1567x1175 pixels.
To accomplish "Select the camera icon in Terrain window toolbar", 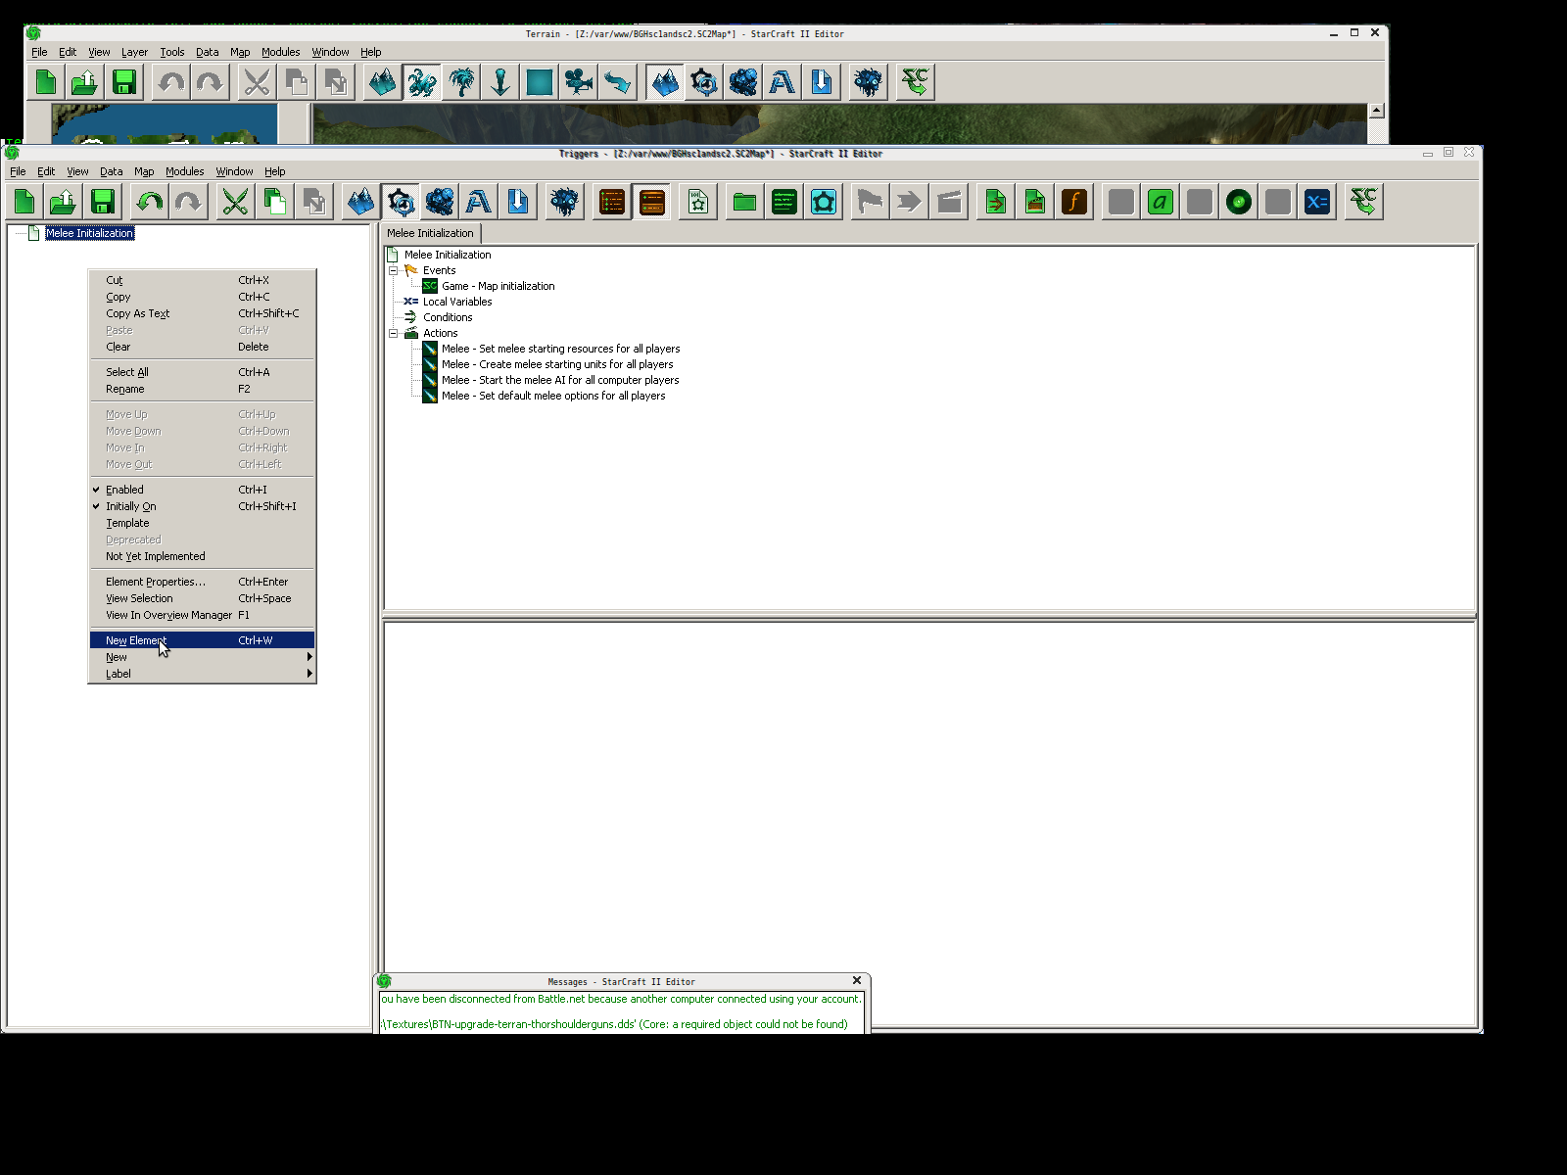I will (579, 82).
